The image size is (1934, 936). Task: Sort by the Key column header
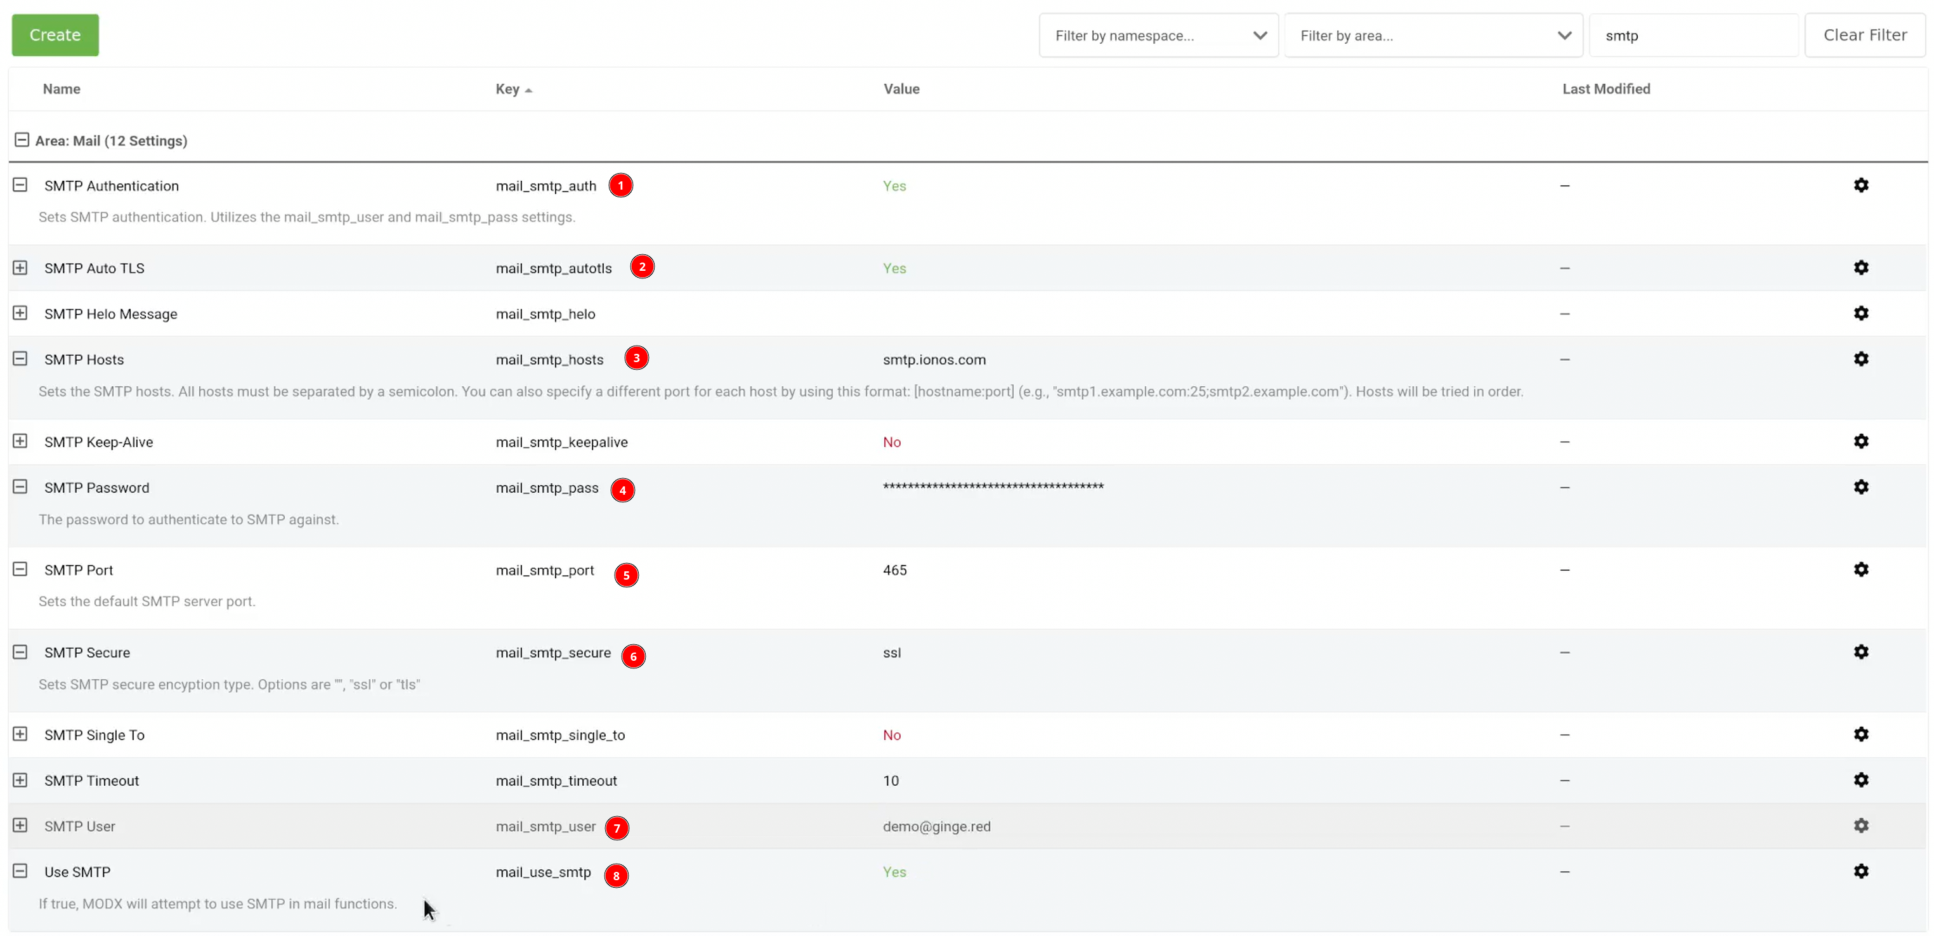click(507, 89)
